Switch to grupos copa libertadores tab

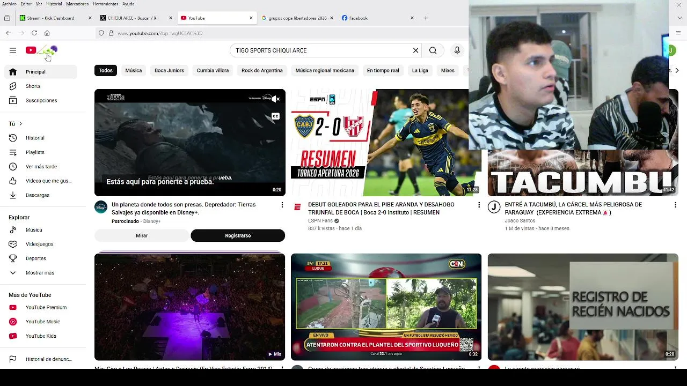coord(297,18)
